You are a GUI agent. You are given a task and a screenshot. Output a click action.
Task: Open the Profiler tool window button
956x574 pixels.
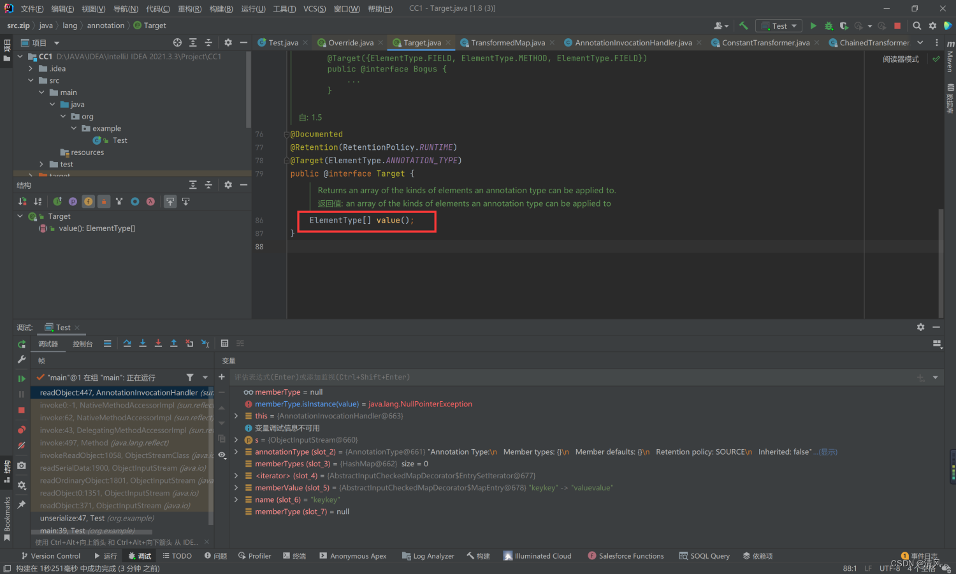[255, 556]
